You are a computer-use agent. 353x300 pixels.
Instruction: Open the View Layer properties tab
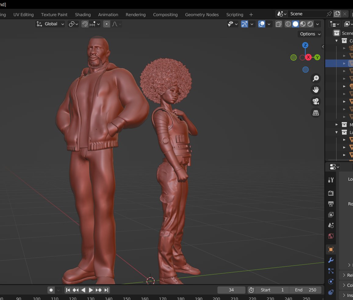pyautogui.click(x=331, y=215)
